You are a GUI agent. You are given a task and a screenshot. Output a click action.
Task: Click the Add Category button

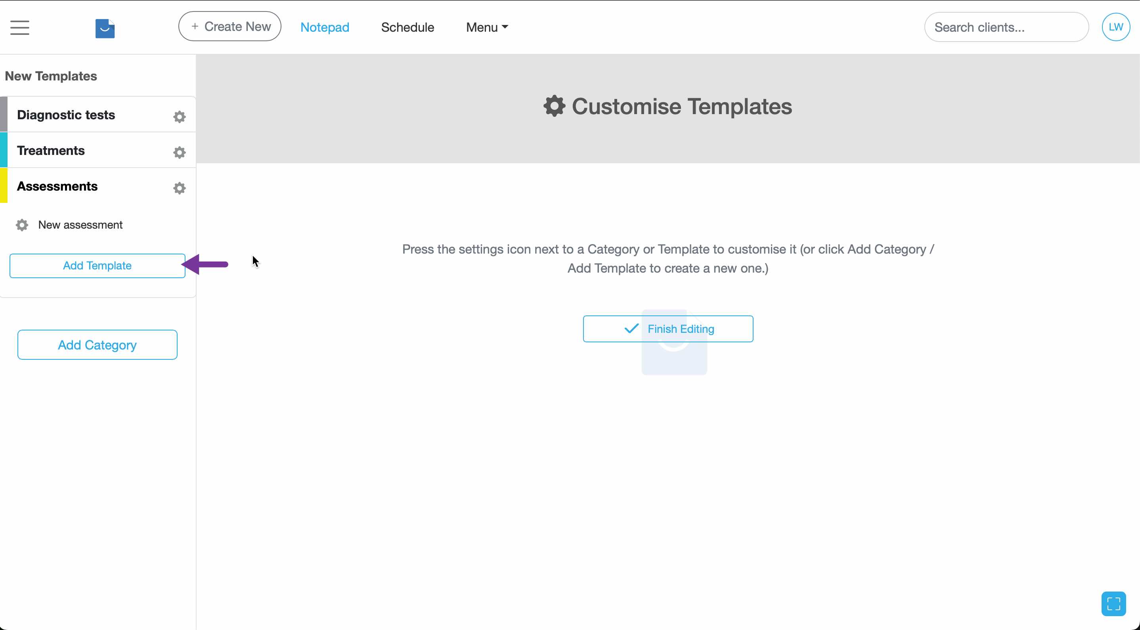98,345
